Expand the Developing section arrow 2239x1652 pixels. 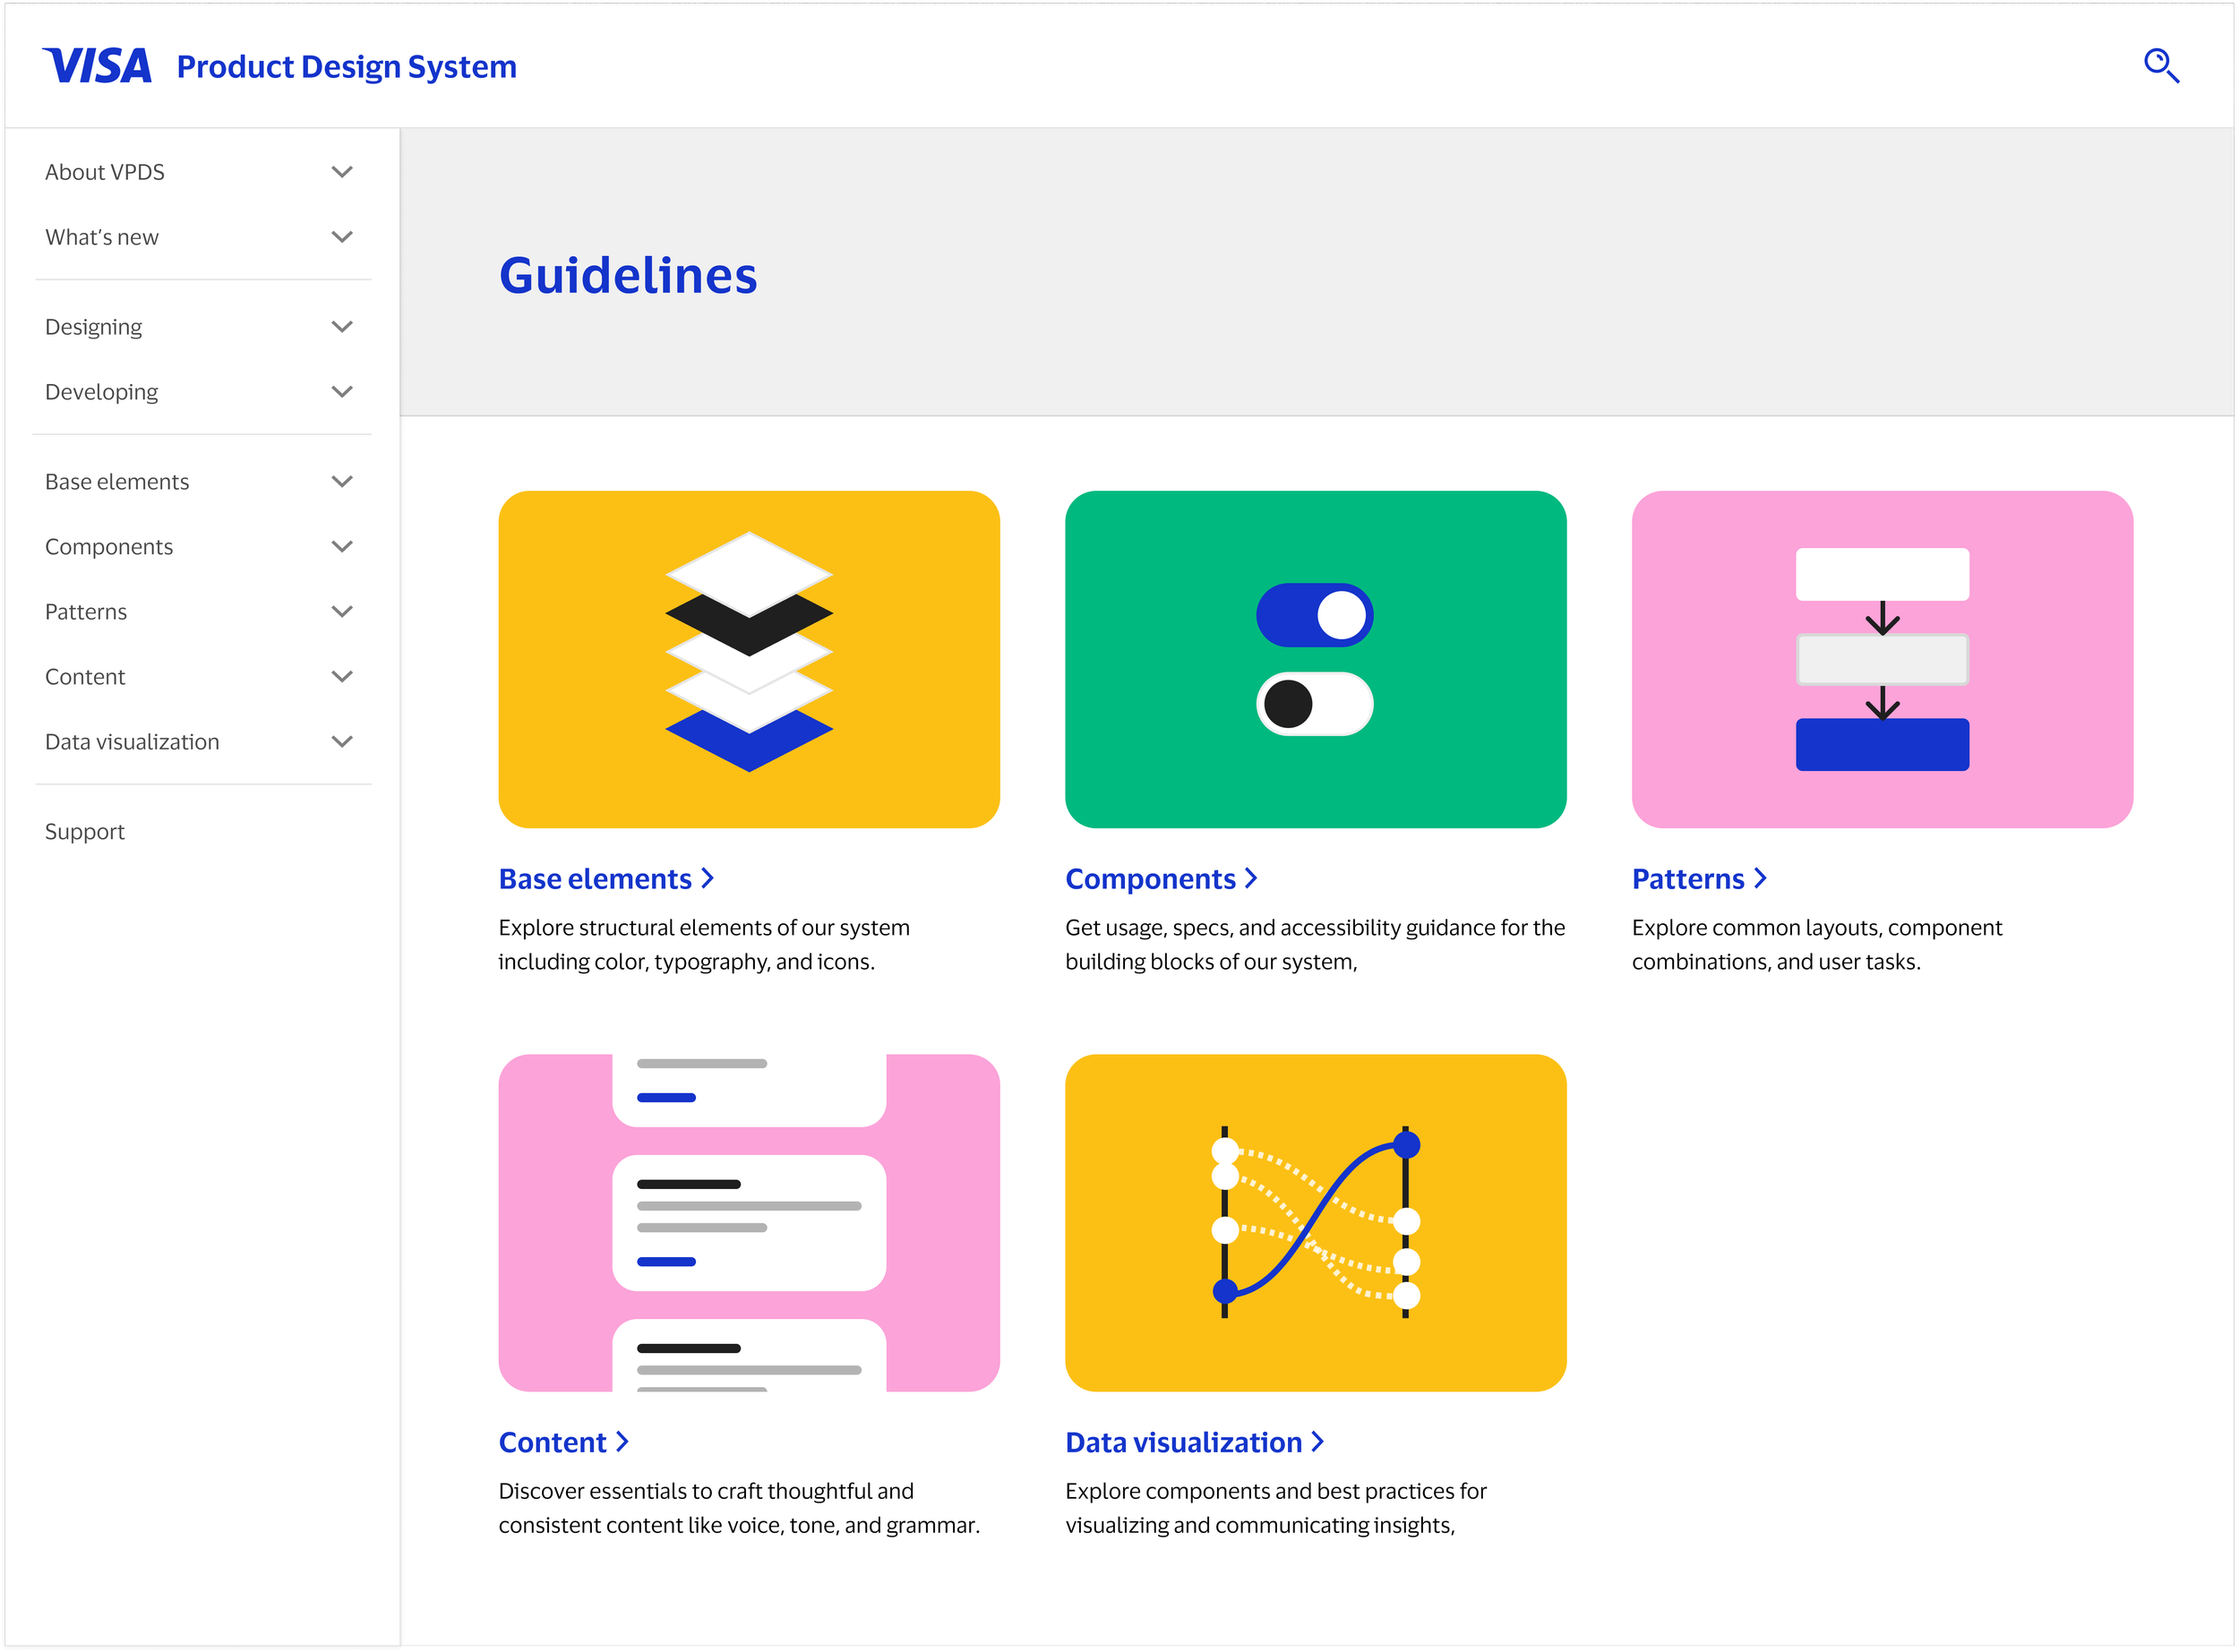pos(342,392)
